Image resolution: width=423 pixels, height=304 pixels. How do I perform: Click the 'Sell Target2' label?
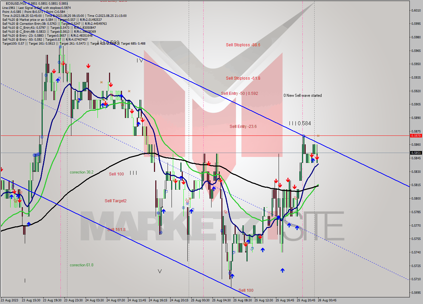click(116, 201)
